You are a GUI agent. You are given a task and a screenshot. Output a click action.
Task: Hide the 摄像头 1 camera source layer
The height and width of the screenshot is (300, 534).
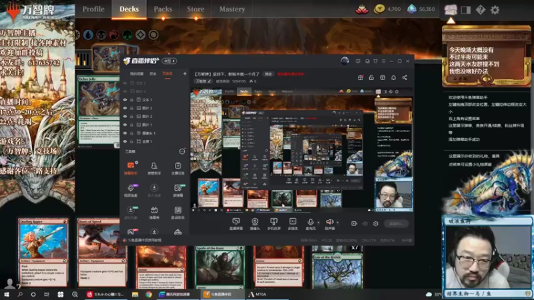tap(125, 133)
